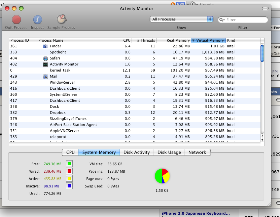Select the Safari compass icon row
This screenshot has height=217, width=280.
(45, 58)
